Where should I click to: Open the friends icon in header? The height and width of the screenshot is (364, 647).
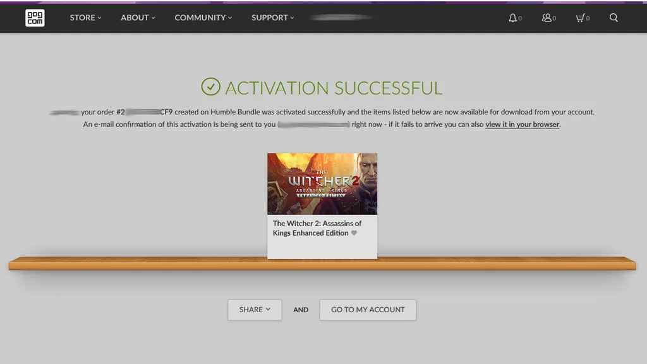click(548, 18)
